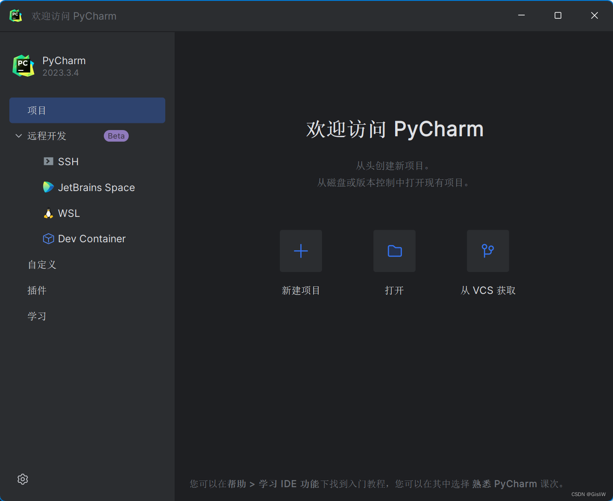The image size is (613, 501).
Task: Click the JetBrains Space icon
Action: [48, 187]
